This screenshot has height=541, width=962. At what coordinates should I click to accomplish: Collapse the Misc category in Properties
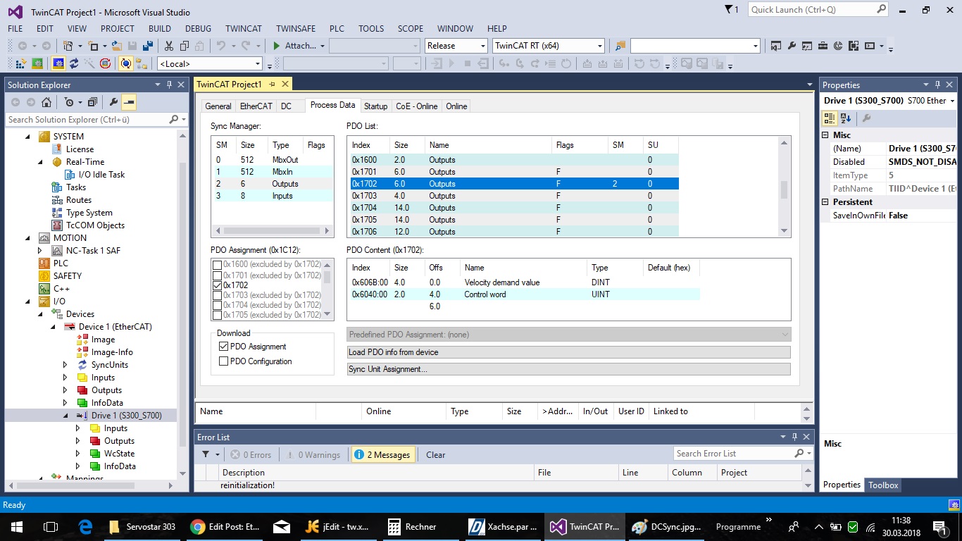pyautogui.click(x=826, y=135)
